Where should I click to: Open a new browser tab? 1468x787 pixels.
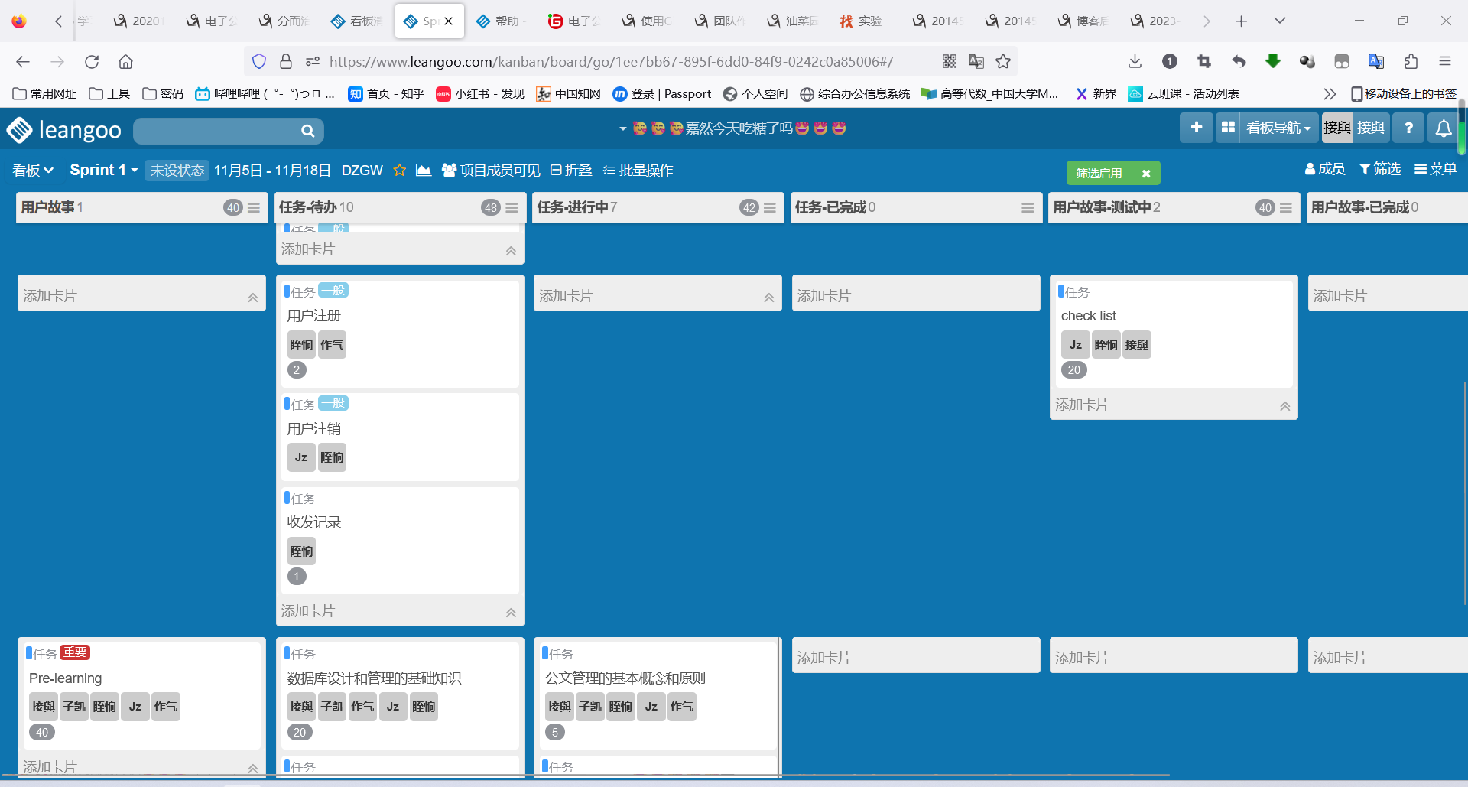click(1241, 21)
